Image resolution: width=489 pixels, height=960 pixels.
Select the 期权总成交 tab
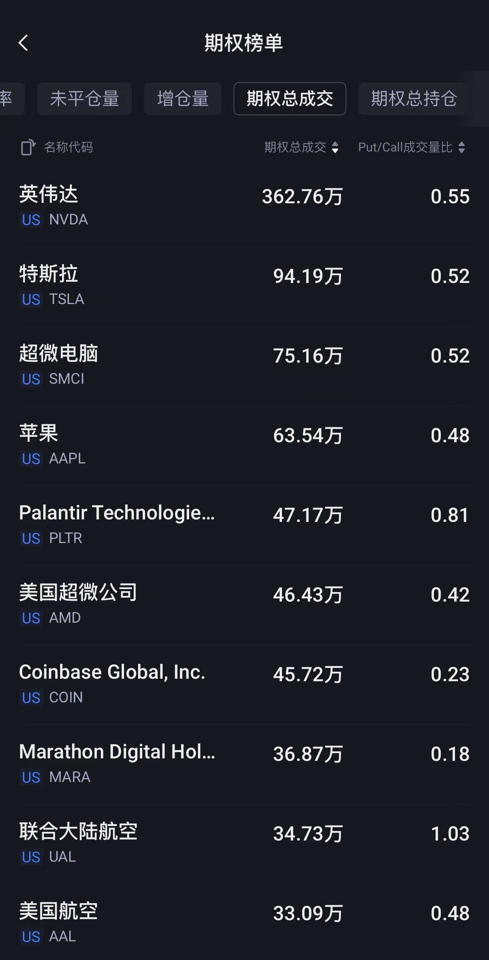290,99
